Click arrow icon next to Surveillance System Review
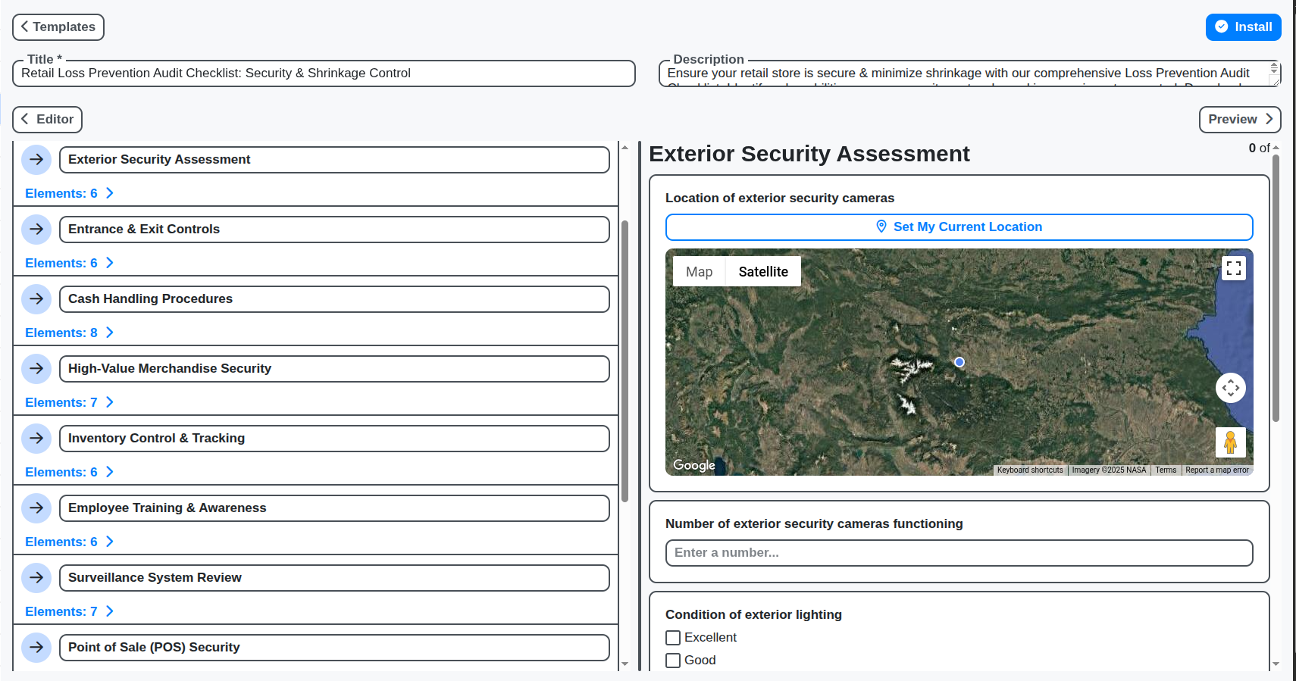Screen dimensions: 1296x681 36,578
